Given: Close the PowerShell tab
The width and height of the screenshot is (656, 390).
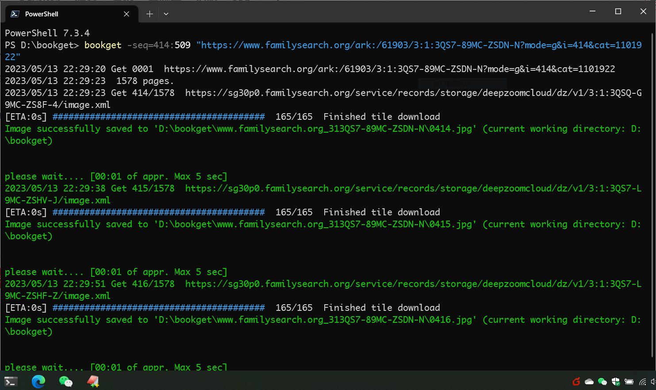Looking at the screenshot, I should pos(127,14).
